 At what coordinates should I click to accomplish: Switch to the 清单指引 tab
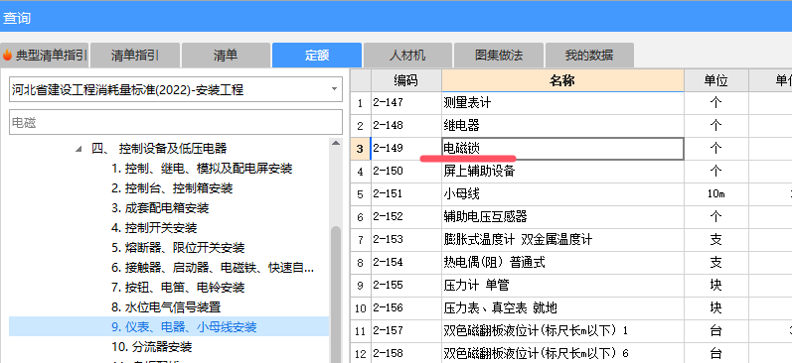click(x=135, y=55)
